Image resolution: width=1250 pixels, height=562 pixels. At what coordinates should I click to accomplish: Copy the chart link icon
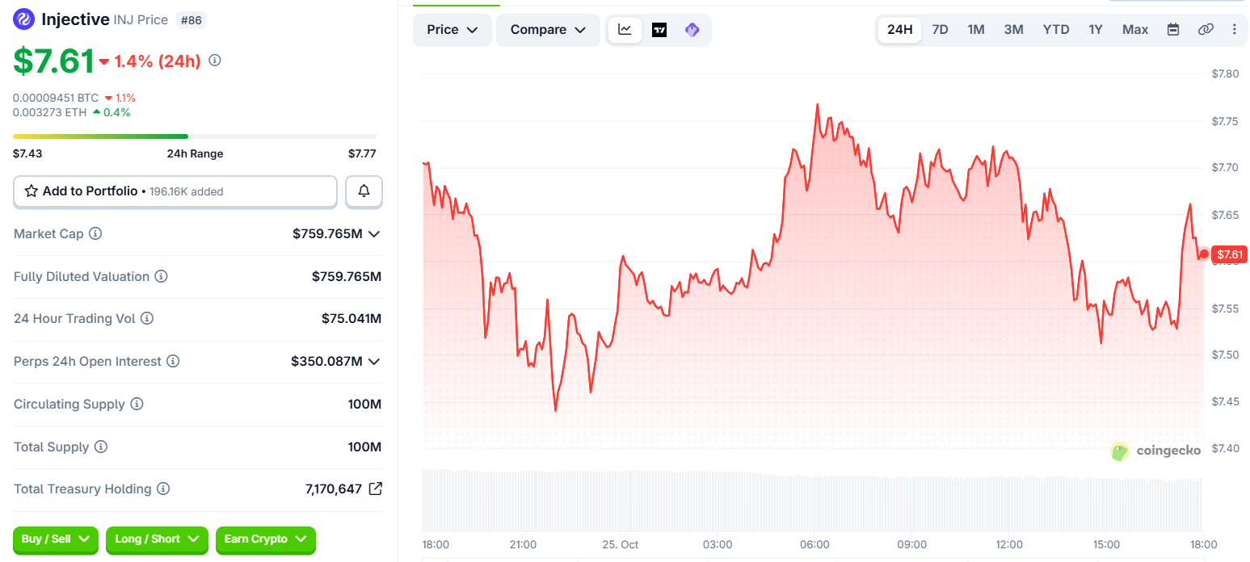[1206, 29]
